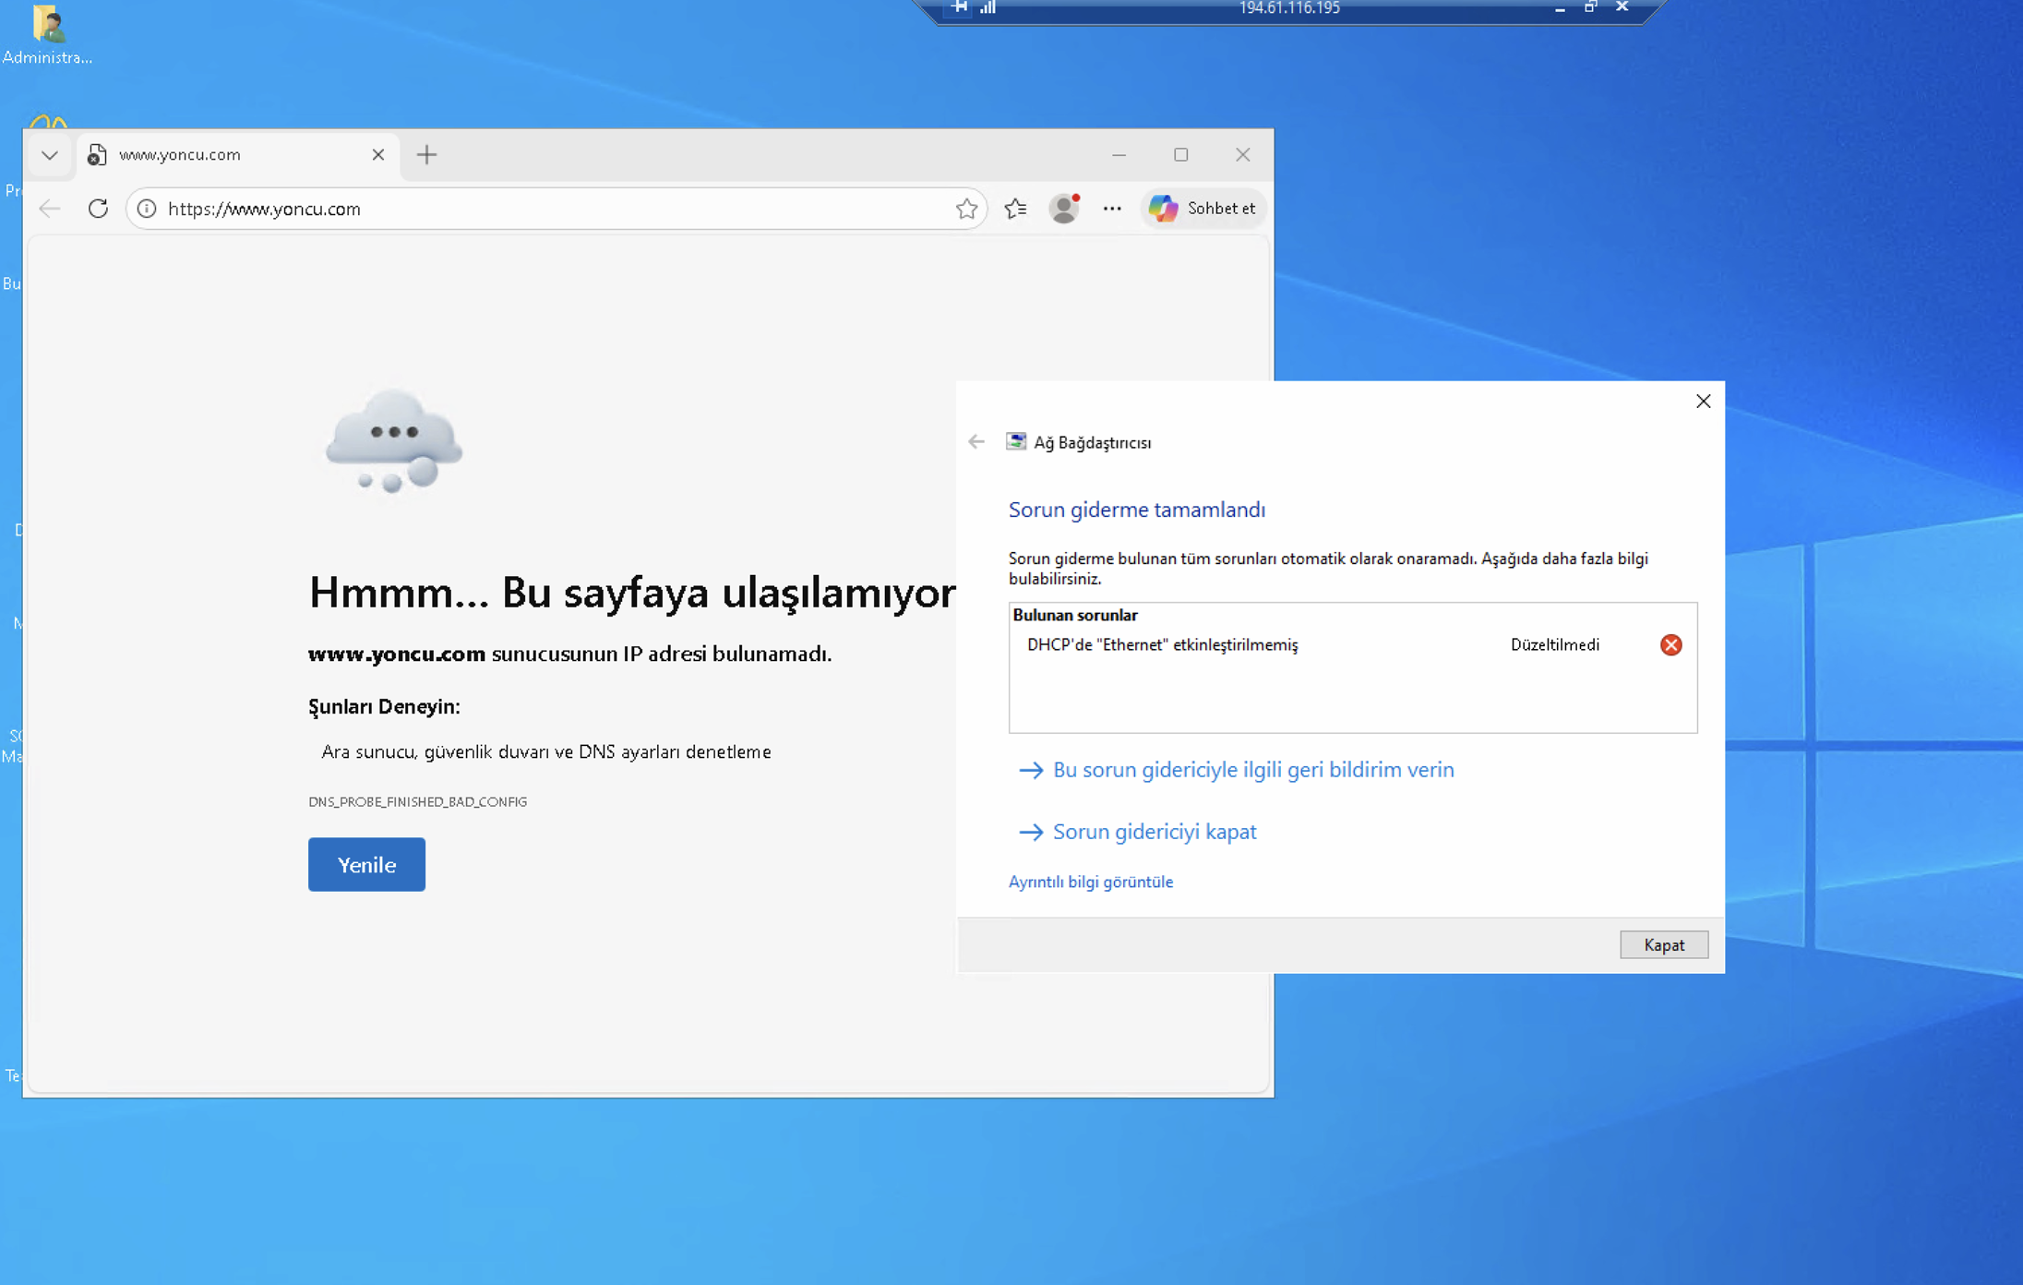Click the pin icon on remote connection bar

960,7
